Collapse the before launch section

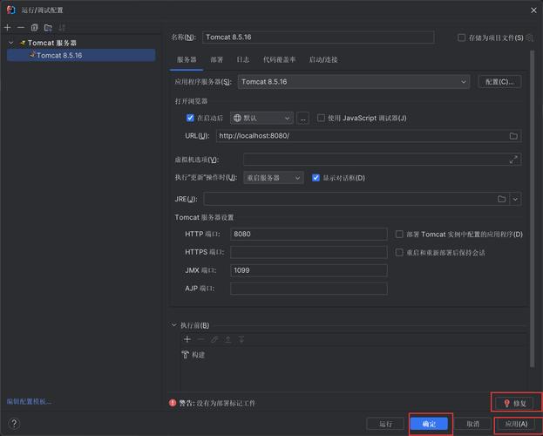[x=174, y=325]
